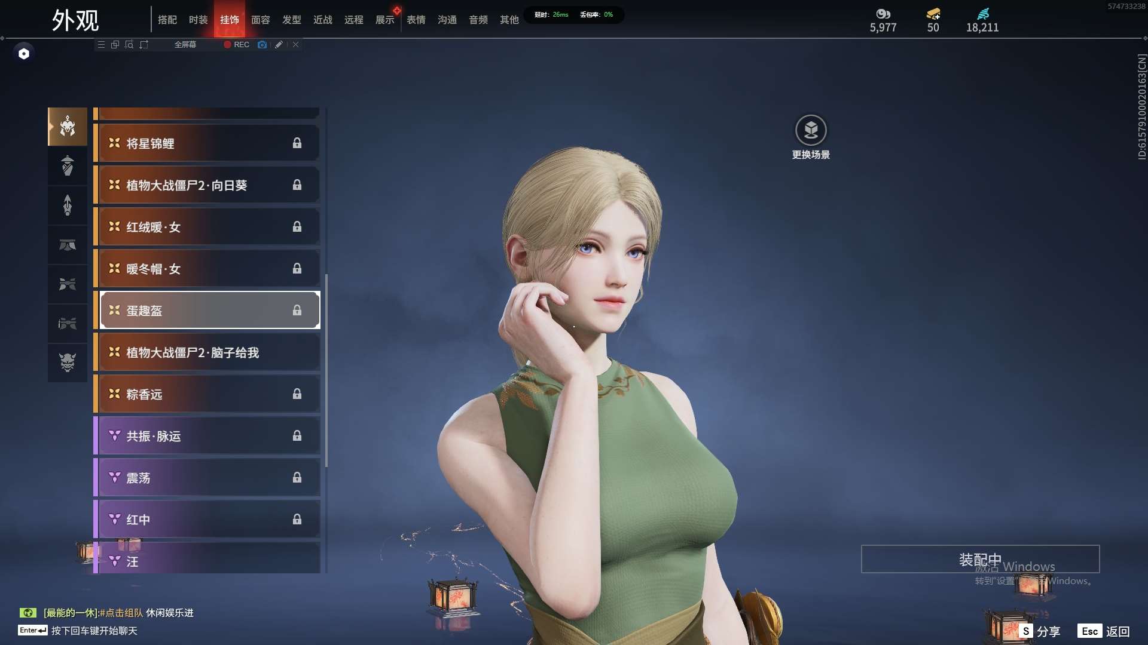
Task: Open the hexagon settings icon at top-left
Action: pos(24,54)
